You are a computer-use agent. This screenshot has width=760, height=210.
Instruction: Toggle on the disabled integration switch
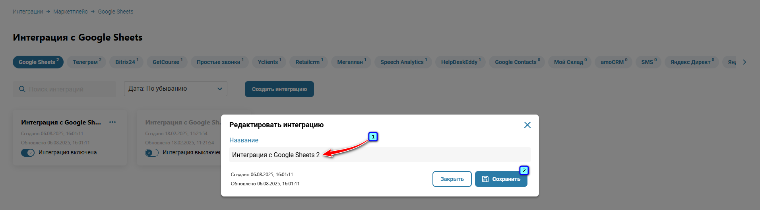coord(152,153)
